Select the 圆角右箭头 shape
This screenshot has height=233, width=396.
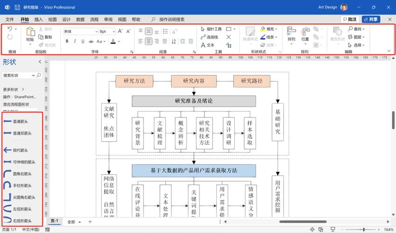click(17, 174)
